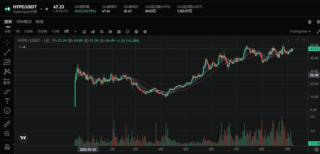Switch to the 币种概况 tab

24,22
